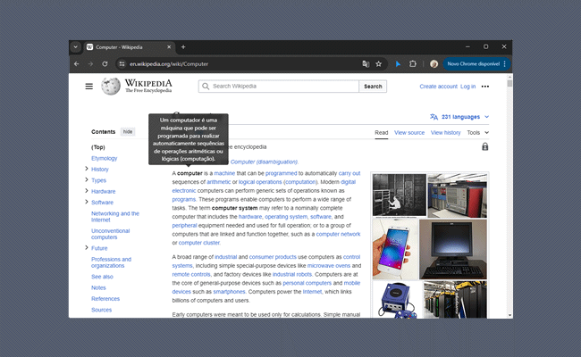This screenshot has height=357, width=581.
Task: Click the browser forward arrow
Action: (90, 64)
